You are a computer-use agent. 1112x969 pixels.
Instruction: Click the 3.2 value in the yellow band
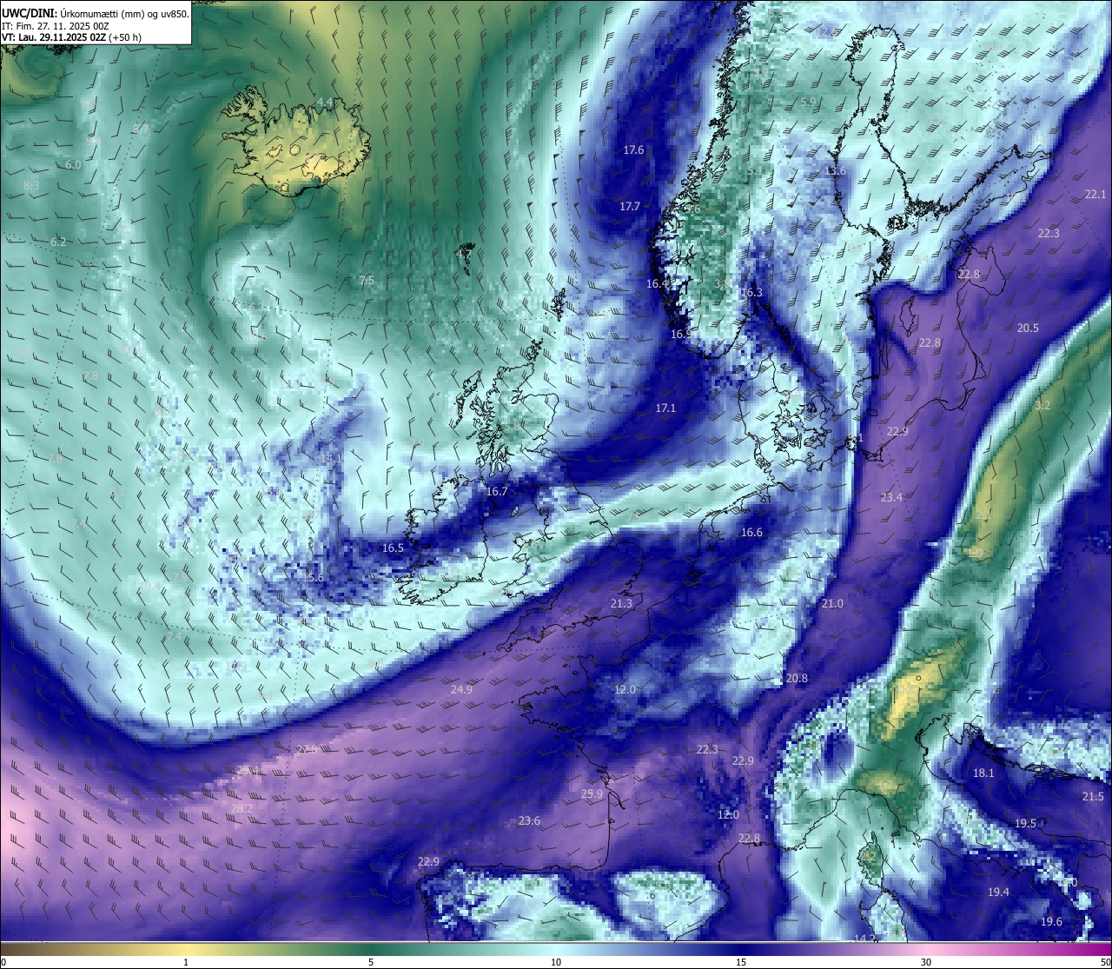pyautogui.click(x=1042, y=405)
